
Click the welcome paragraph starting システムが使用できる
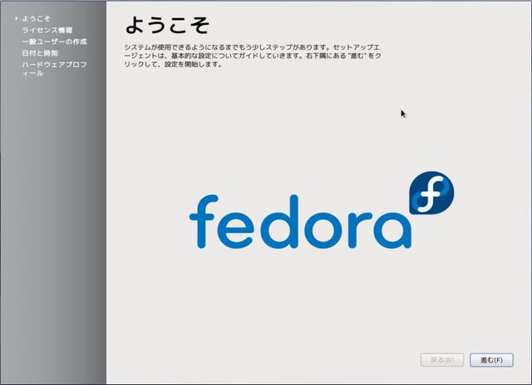click(253, 56)
